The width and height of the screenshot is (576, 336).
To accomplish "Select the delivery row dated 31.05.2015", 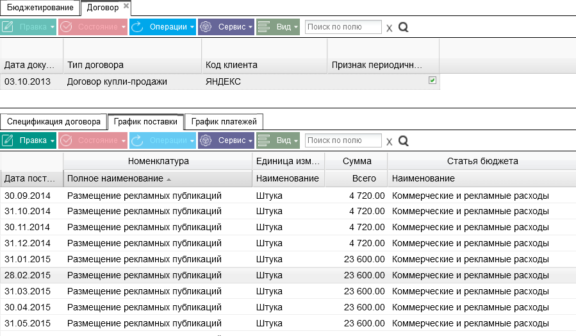I will pyautogui.click(x=288, y=323).
